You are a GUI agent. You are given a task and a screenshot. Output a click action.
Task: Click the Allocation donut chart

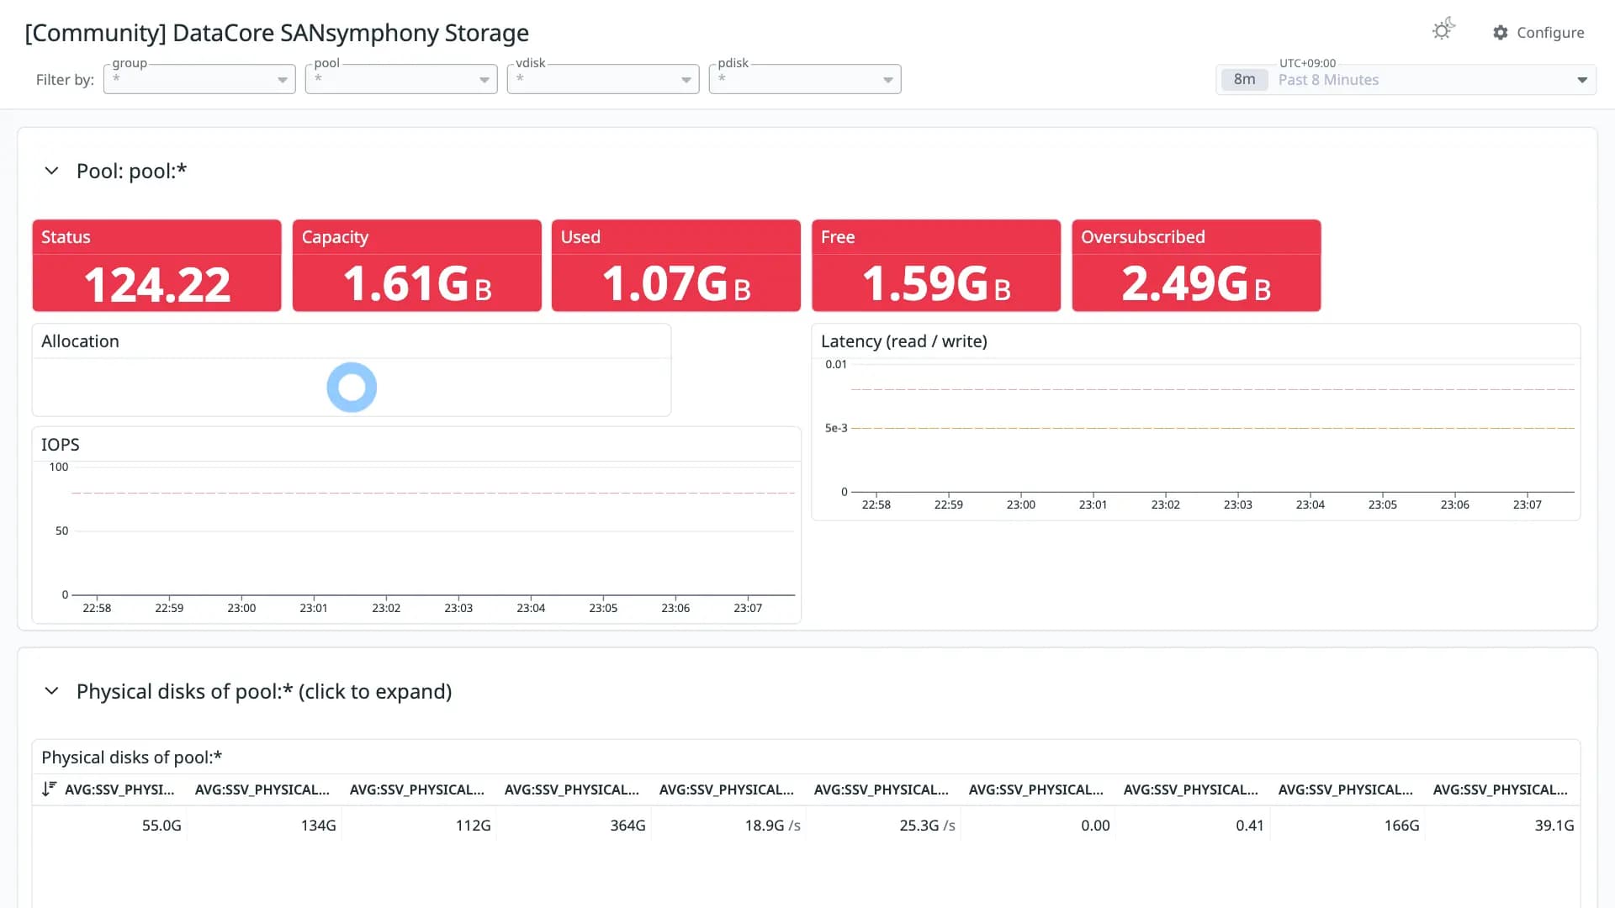tap(352, 388)
